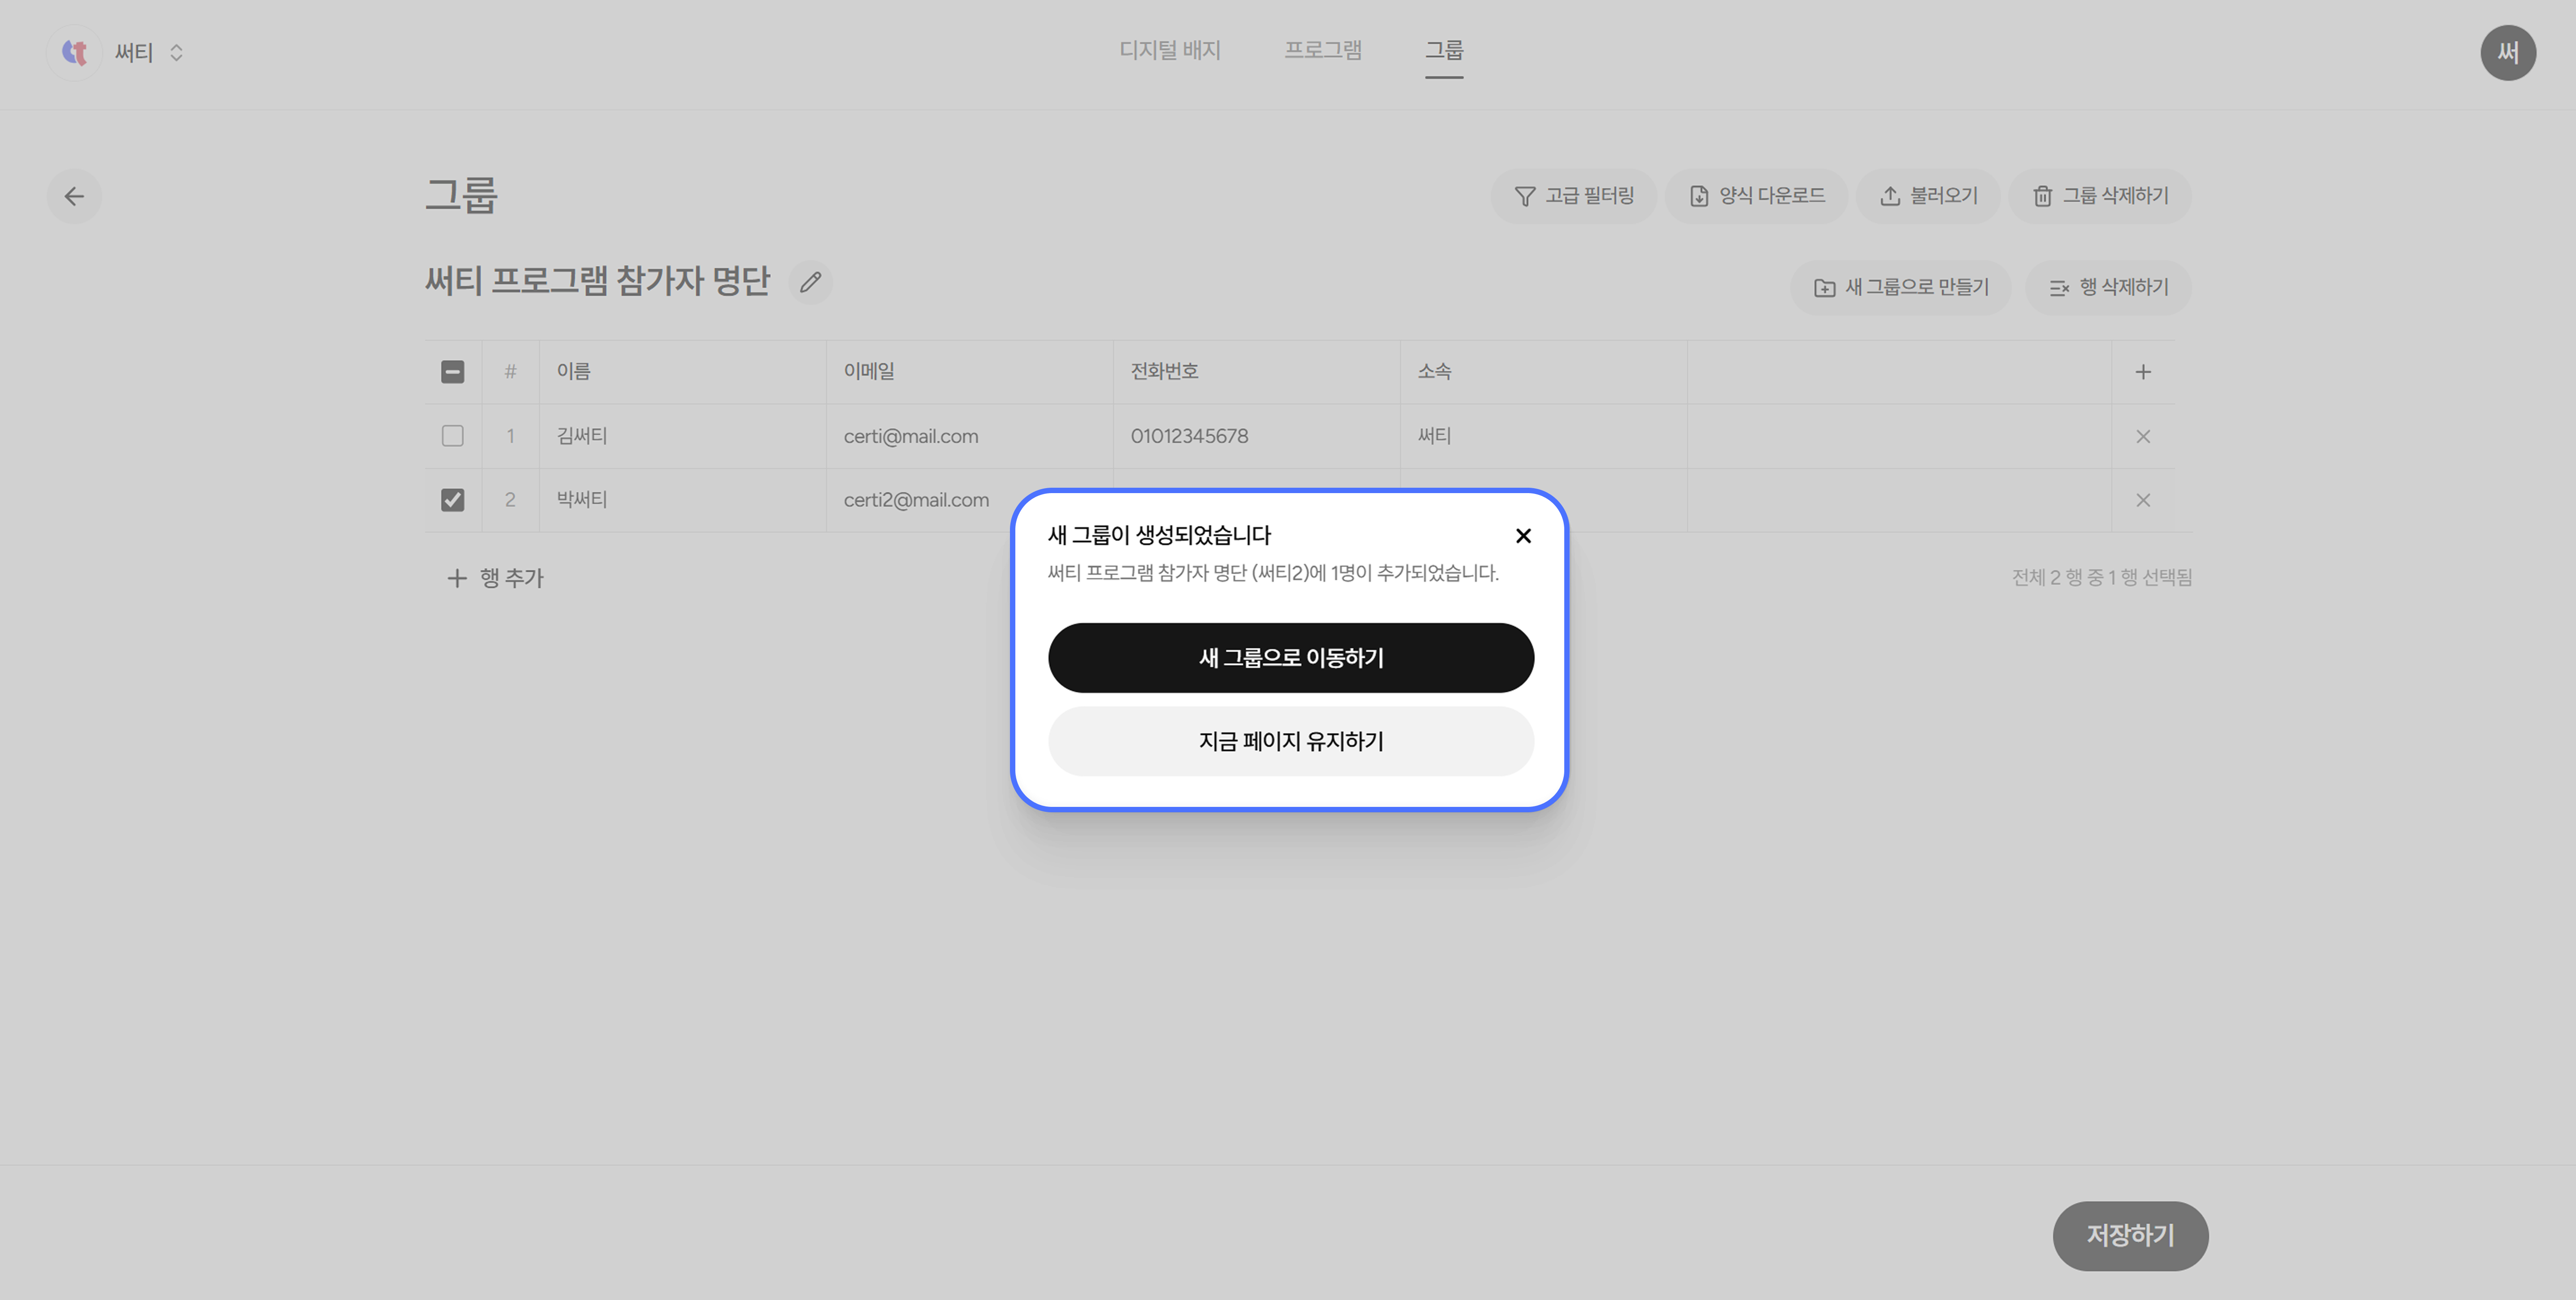The height and width of the screenshot is (1300, 2576).
Task: Delete the 김써티 row with X icon
Action: [2143, 436]
